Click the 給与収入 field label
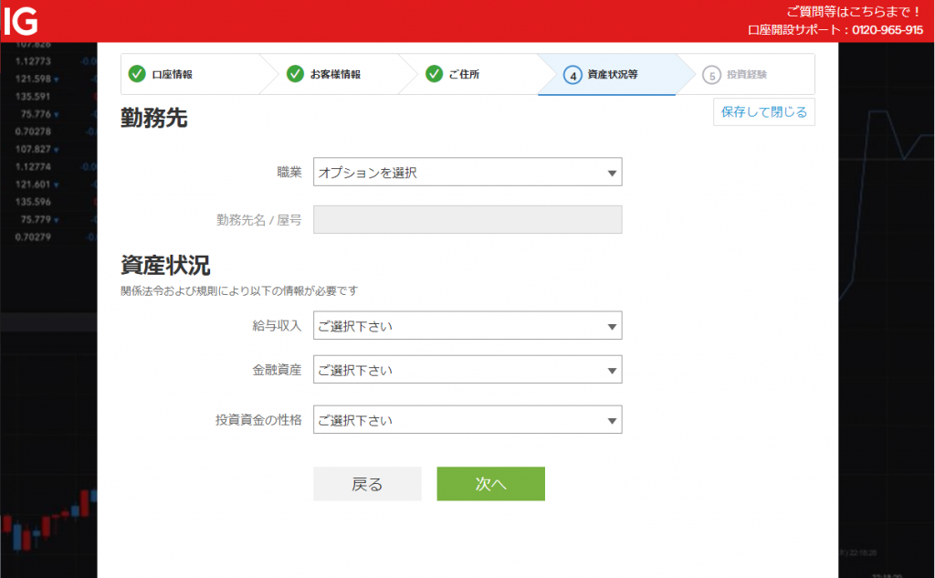Viewport: 935px width, 578px height. click(277, 326)
